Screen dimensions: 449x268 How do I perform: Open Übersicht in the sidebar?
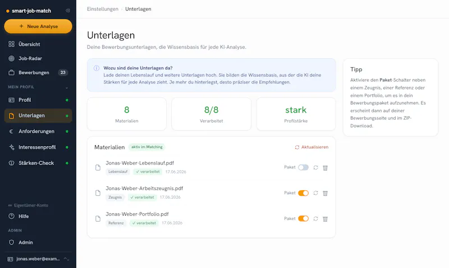click(x=38, y=44)
